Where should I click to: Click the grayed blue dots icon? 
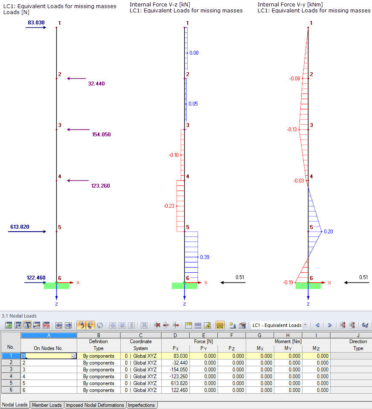[131, 325]
